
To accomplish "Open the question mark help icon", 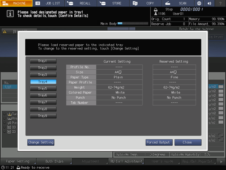I will (x=220, y=3).
